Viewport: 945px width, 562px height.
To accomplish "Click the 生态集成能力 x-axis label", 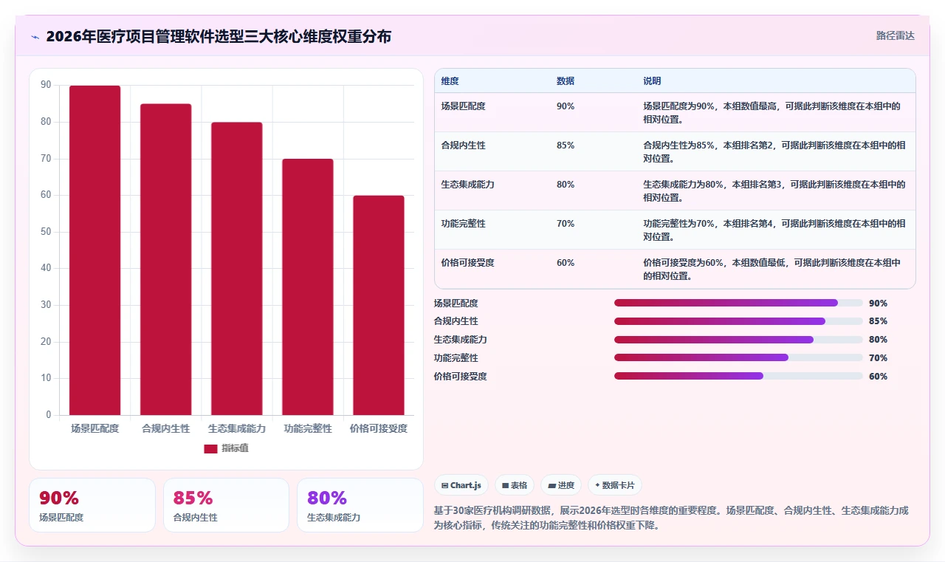I will coord(237,428).
